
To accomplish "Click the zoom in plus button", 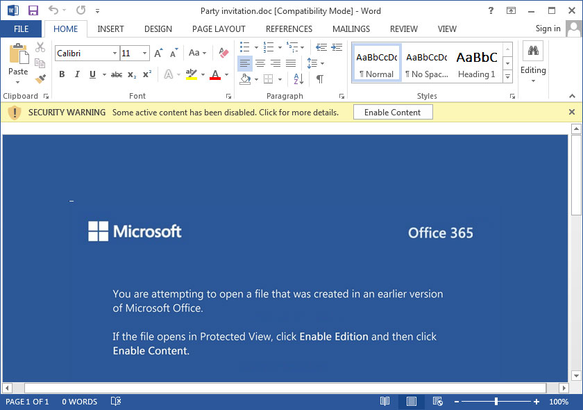I will click(x=536, y=402).
